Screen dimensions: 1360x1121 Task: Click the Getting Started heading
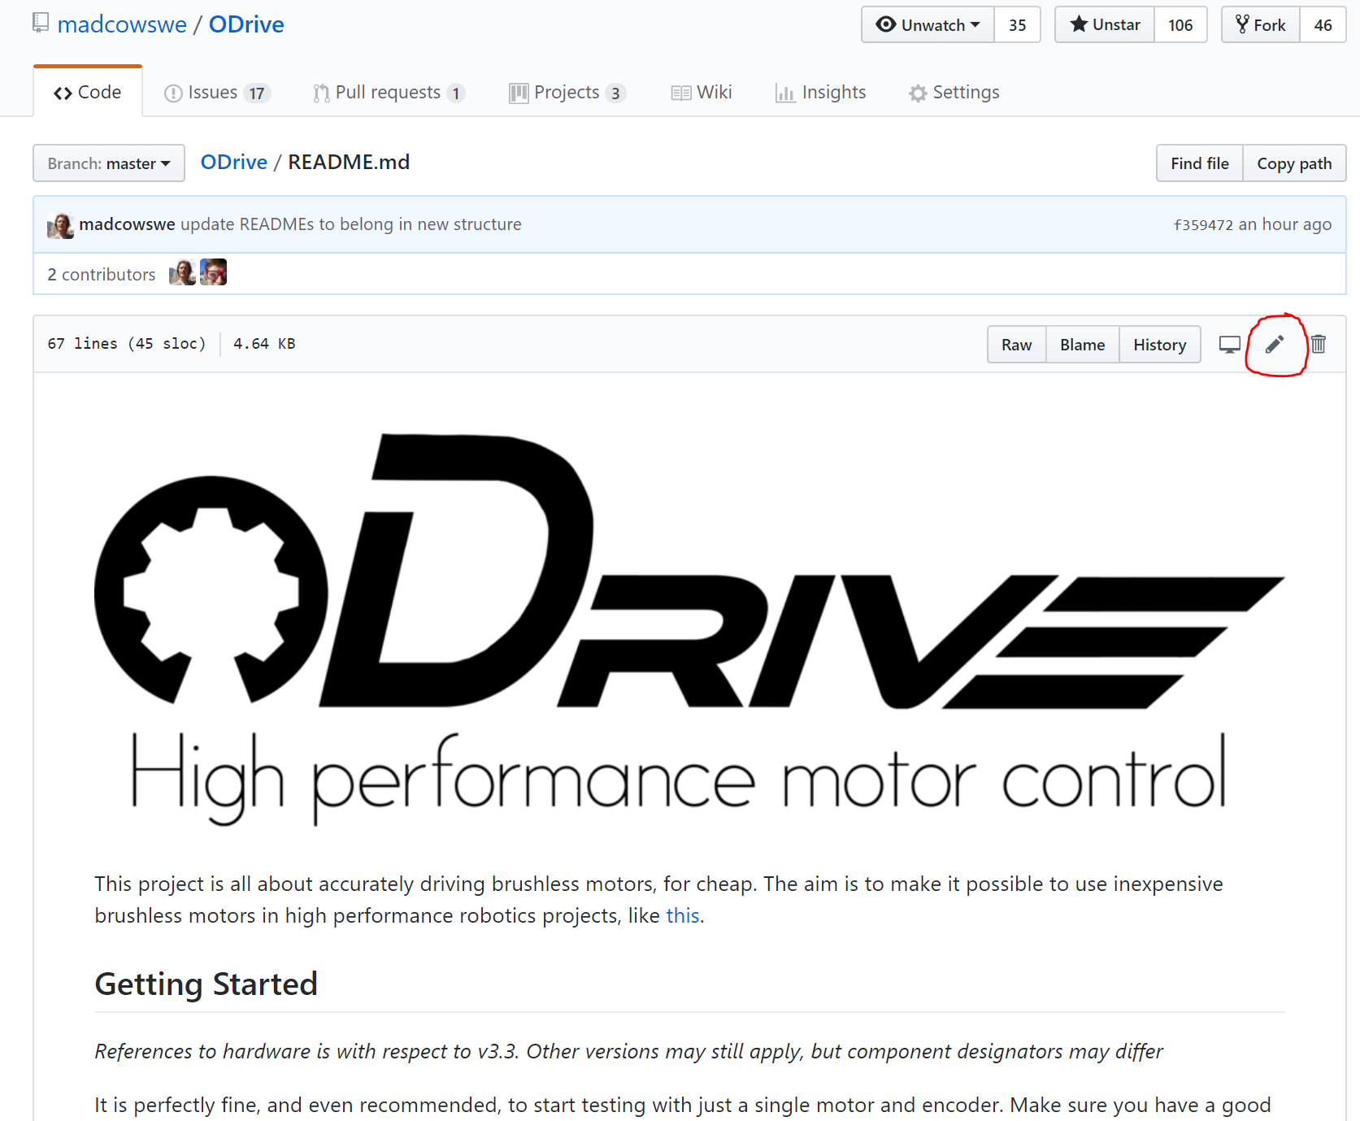pyautogui.click(x=206, y=984)
